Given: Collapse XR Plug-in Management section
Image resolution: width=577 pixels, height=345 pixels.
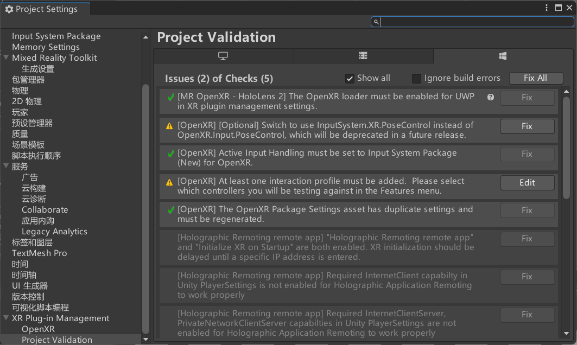Looking at the screenshot, I should click(x=6, y=318).
